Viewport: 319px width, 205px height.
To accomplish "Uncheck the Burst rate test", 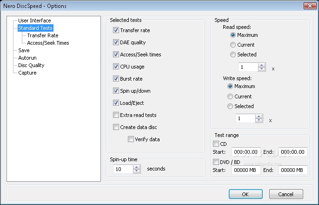I will (x=116, y=79).
